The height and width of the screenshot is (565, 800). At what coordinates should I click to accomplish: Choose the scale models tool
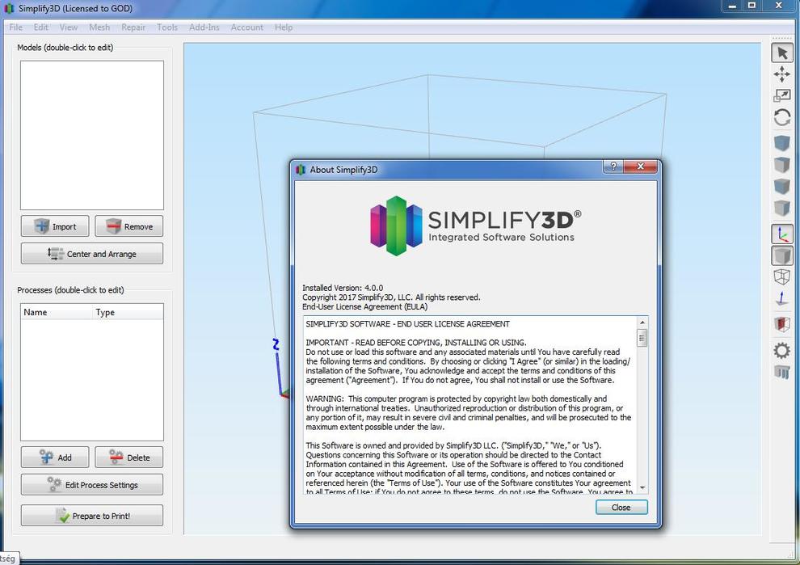point(781,96)
